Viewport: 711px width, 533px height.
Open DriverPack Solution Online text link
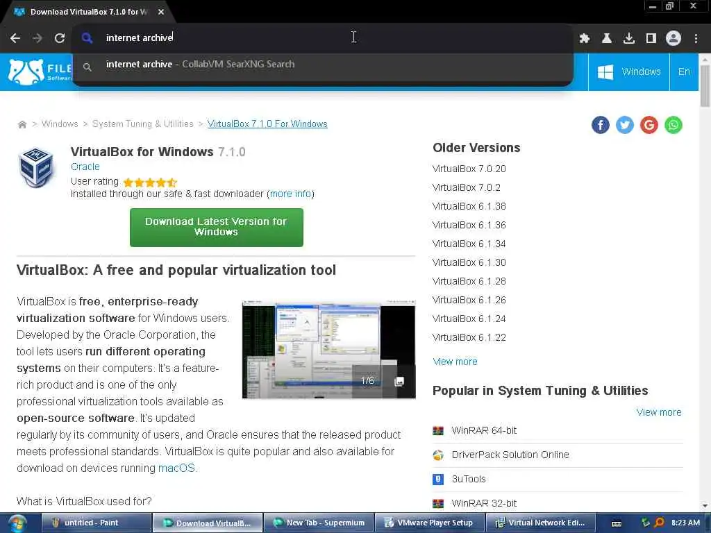coord(510,455)
